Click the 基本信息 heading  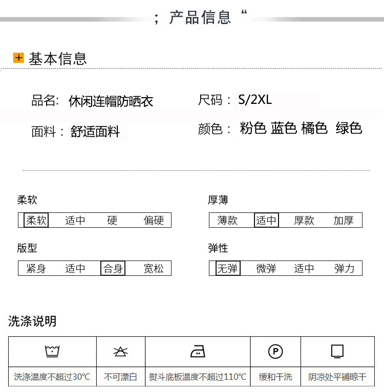pyautogui.click(x=57, y=58)
